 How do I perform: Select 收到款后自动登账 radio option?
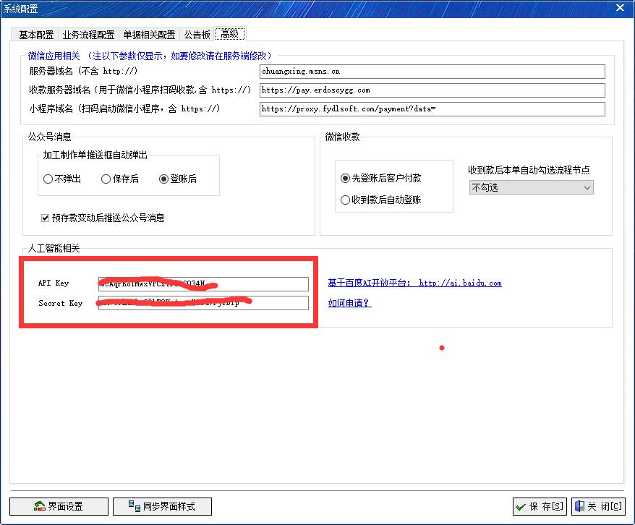pyautogui.click(x=346, y=200)
